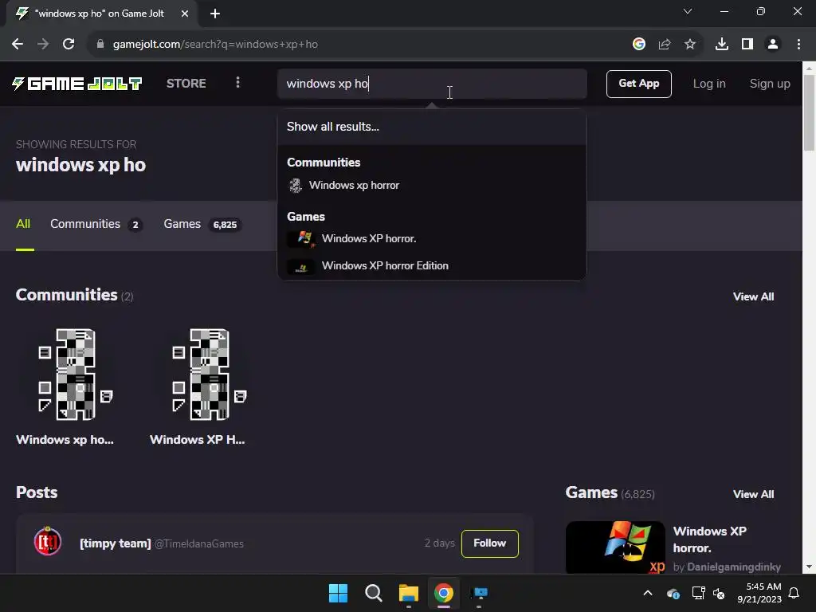Click the Get App button
Viewport: 816px width, 612px height.
[638, 84]
